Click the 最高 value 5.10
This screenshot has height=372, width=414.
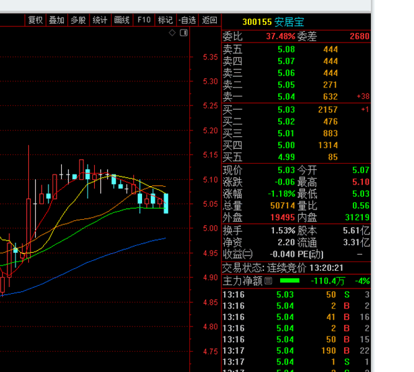coord(361,182)
